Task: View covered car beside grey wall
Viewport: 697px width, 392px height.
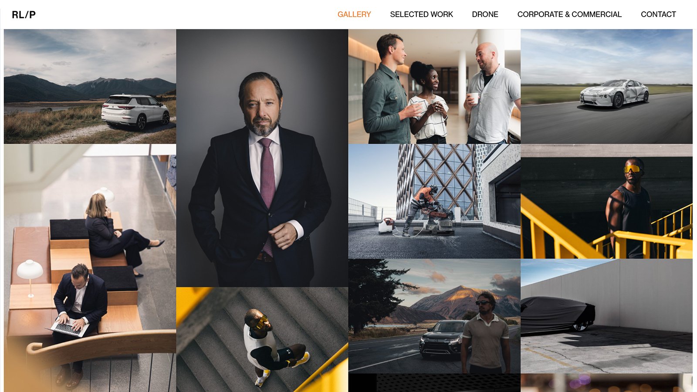Action: click(606, 316)
